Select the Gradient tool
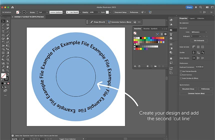The width and height of the screenshot is (215, 140). point(7,53)
